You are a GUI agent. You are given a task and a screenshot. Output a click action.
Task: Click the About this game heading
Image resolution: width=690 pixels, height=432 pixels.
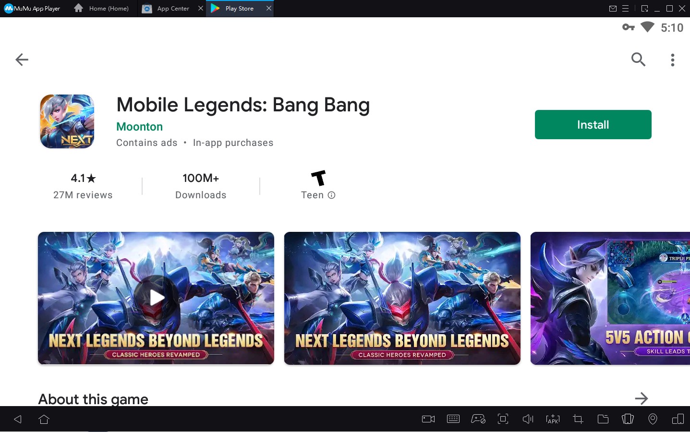pyautogui.click(x=93, y=399)
